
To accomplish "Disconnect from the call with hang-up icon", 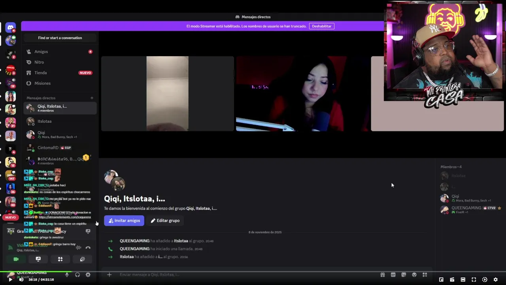I will click(88, 248).
